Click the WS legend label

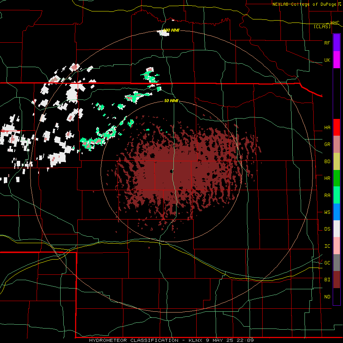pyautogui.click(x=327, y=212)
